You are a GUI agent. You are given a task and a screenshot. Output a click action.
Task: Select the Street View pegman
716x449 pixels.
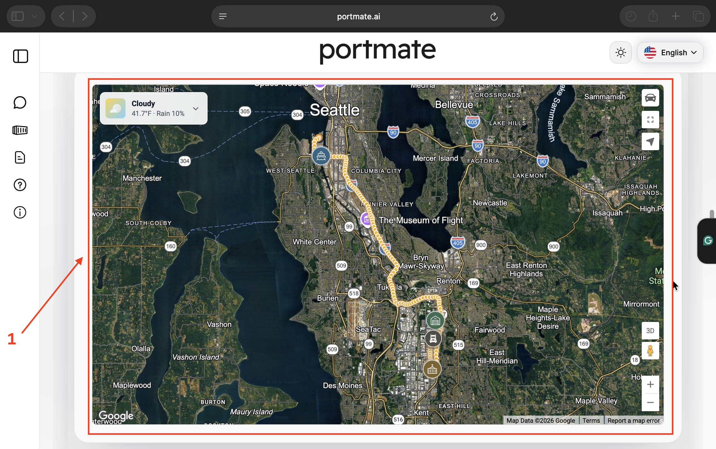[650, 351]
